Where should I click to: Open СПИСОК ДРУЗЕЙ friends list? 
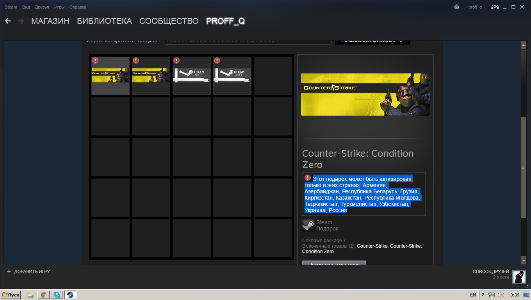[491, 271]
